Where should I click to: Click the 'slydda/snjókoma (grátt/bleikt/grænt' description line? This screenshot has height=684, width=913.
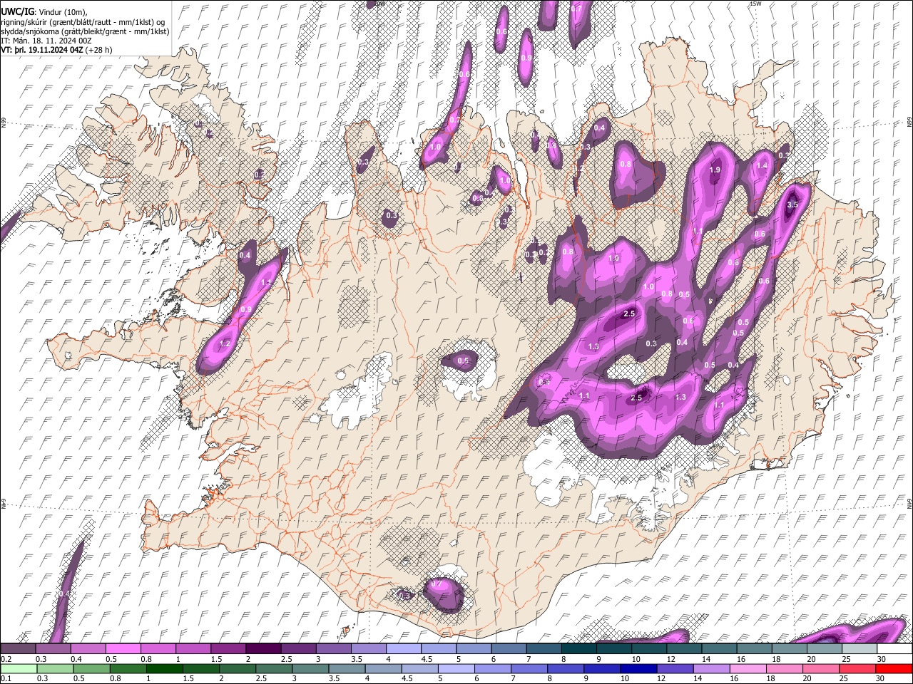point(85,31)
